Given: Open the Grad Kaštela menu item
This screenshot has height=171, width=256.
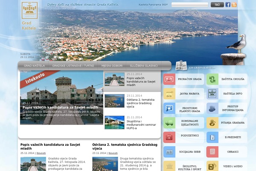Looking at the screenshot, I should click(34, 65).
